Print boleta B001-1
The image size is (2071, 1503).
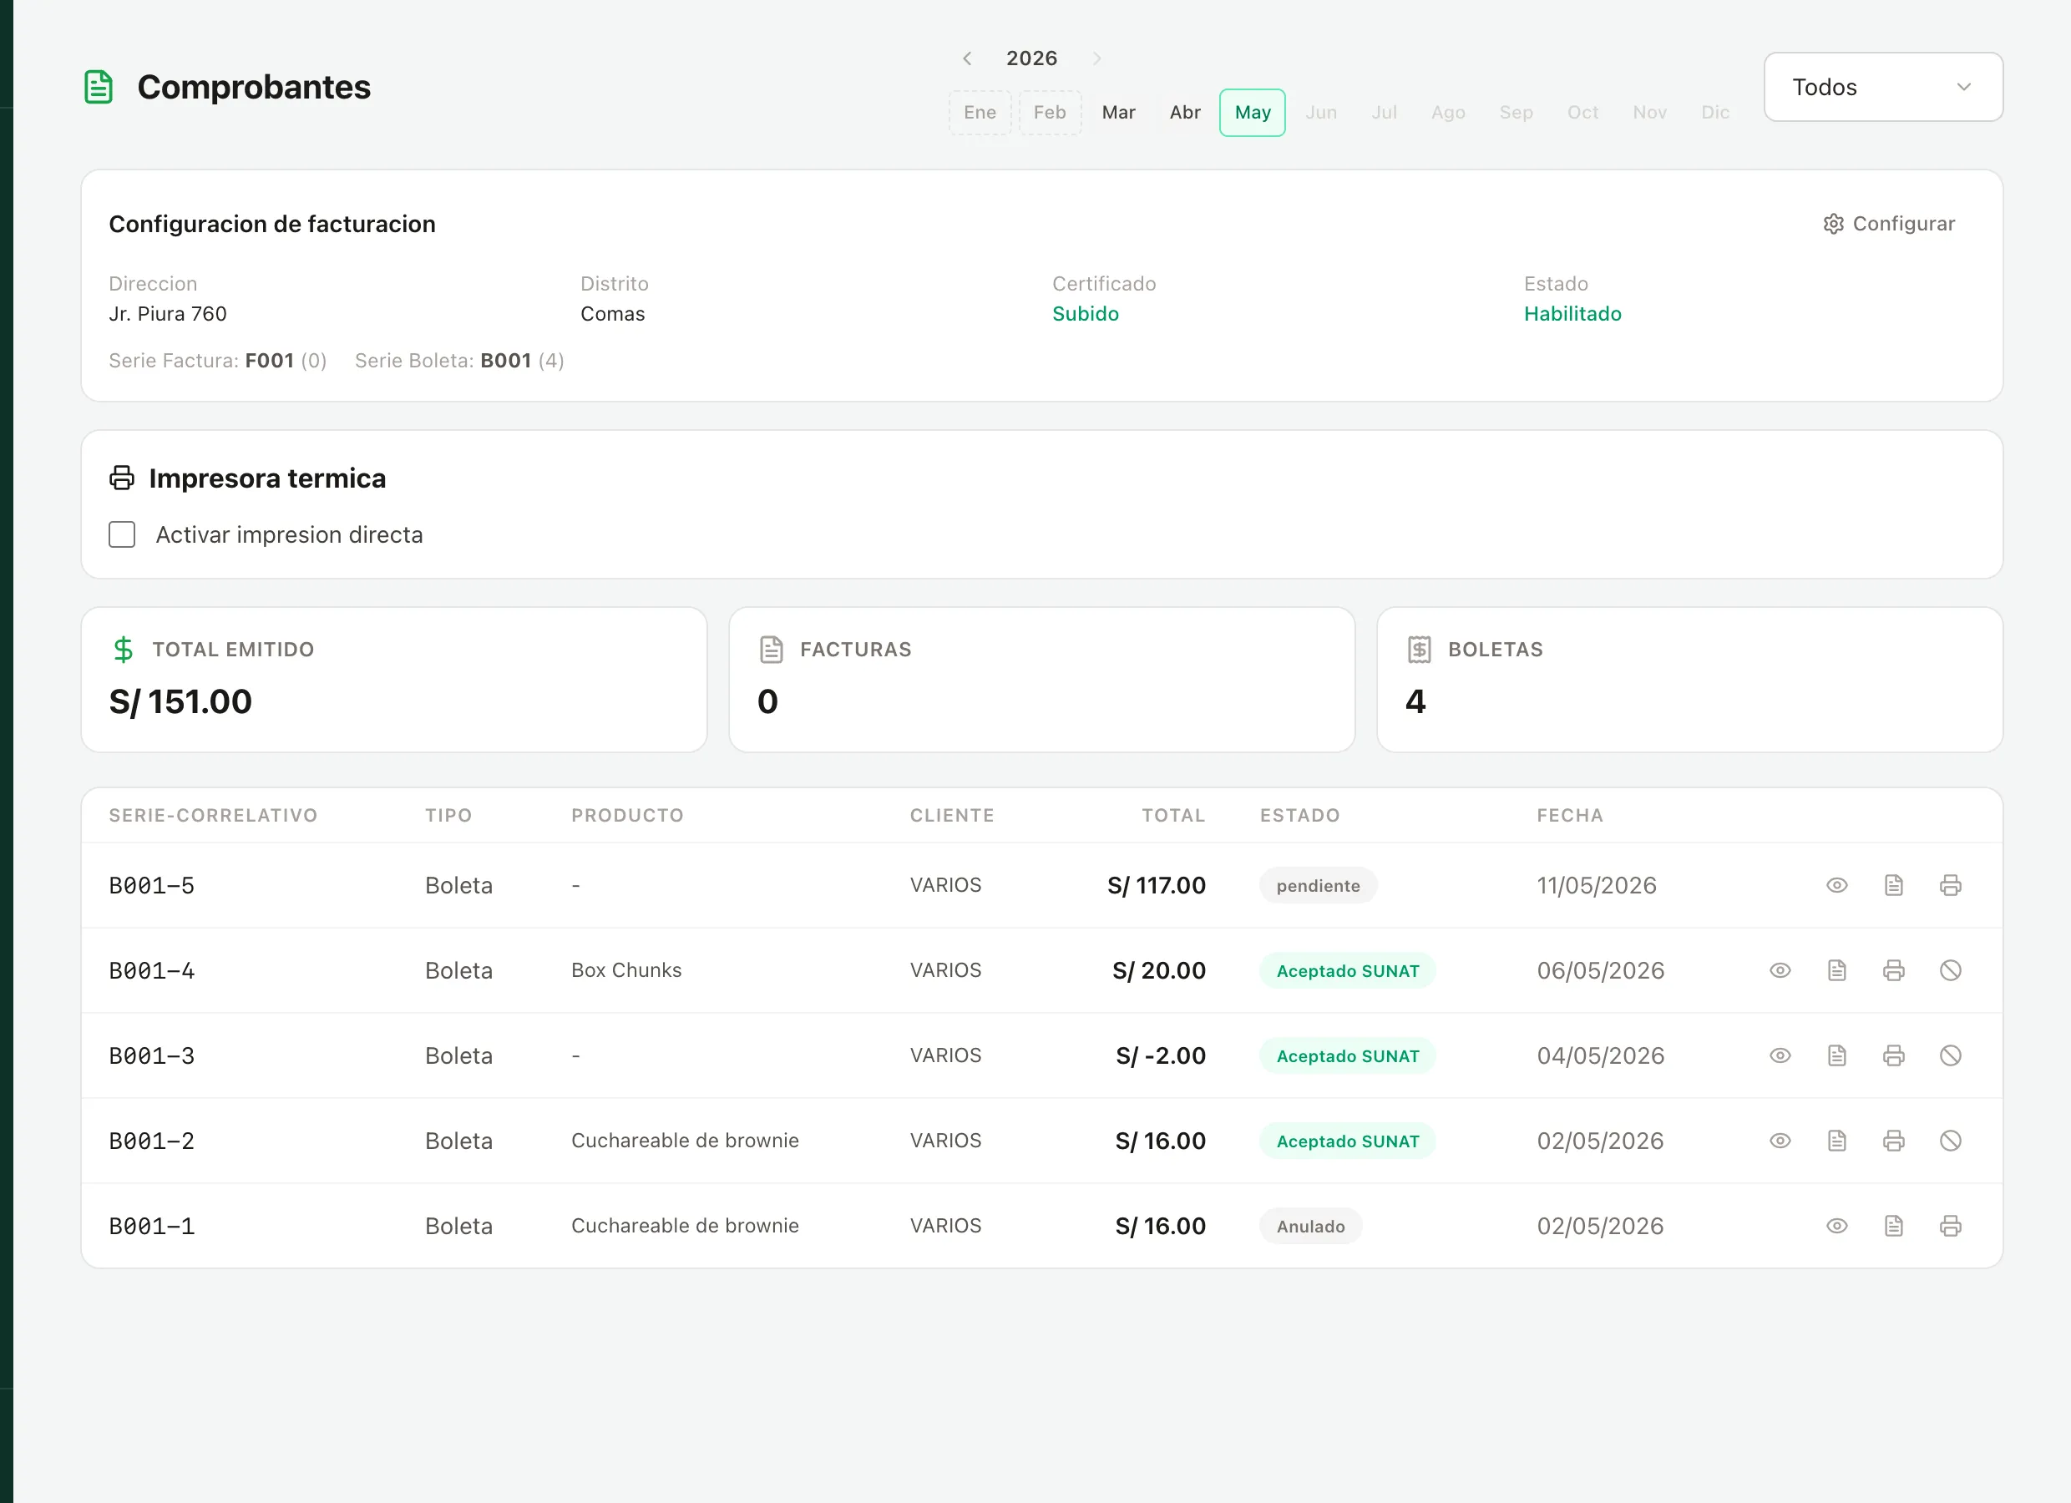(x=1950, y=1226)
